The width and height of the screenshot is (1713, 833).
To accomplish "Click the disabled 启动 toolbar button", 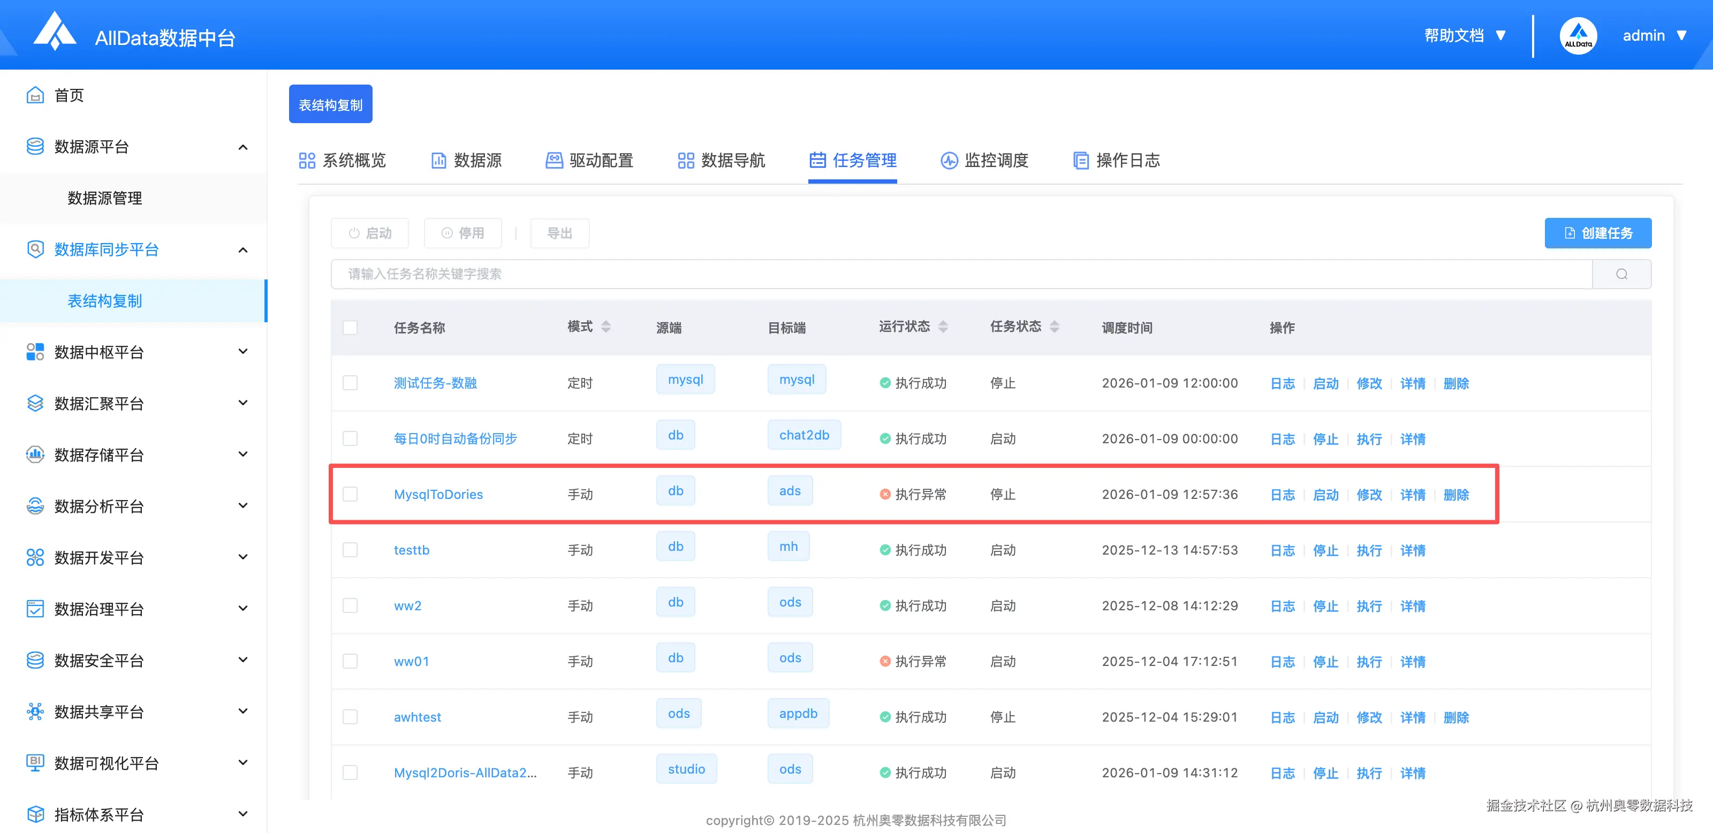I will (370, 233).
